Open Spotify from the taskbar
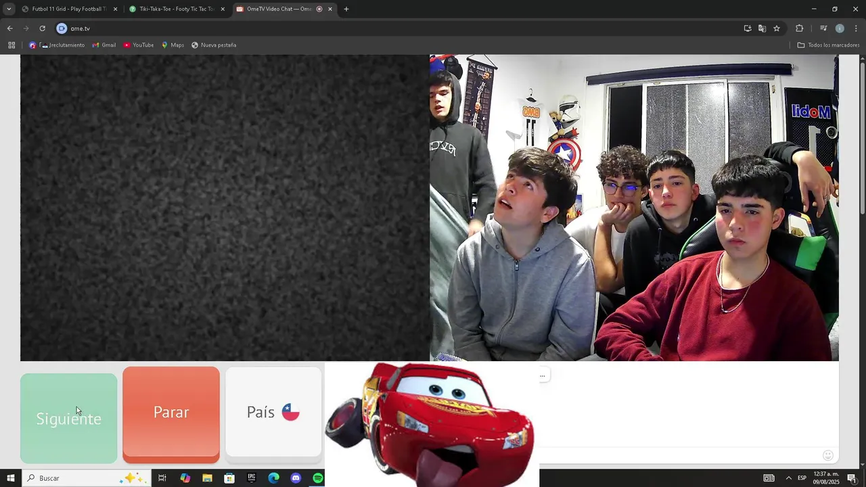 pyautogui.click(x=318, y=478)
